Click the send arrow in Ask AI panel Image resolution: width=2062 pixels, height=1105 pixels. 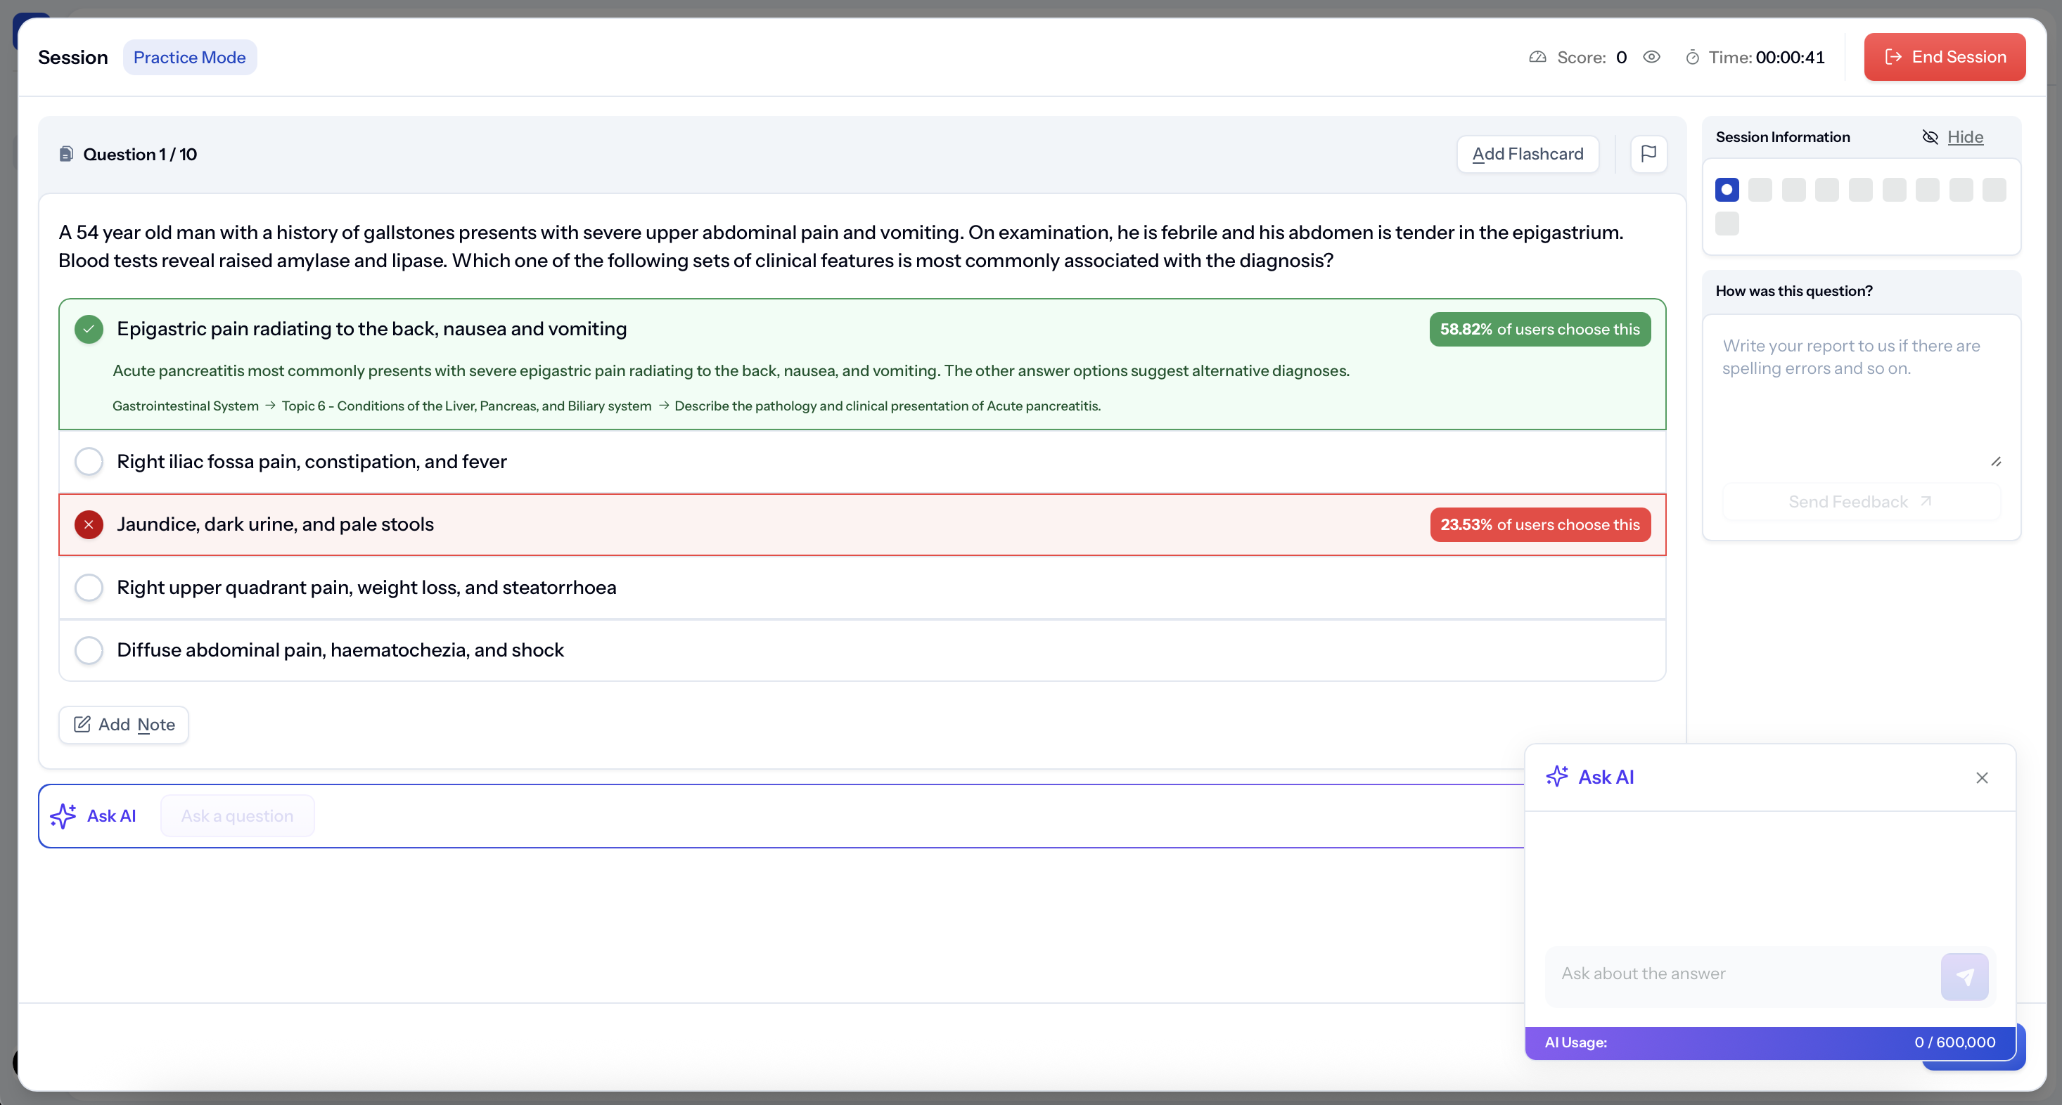pos(1964,976)
